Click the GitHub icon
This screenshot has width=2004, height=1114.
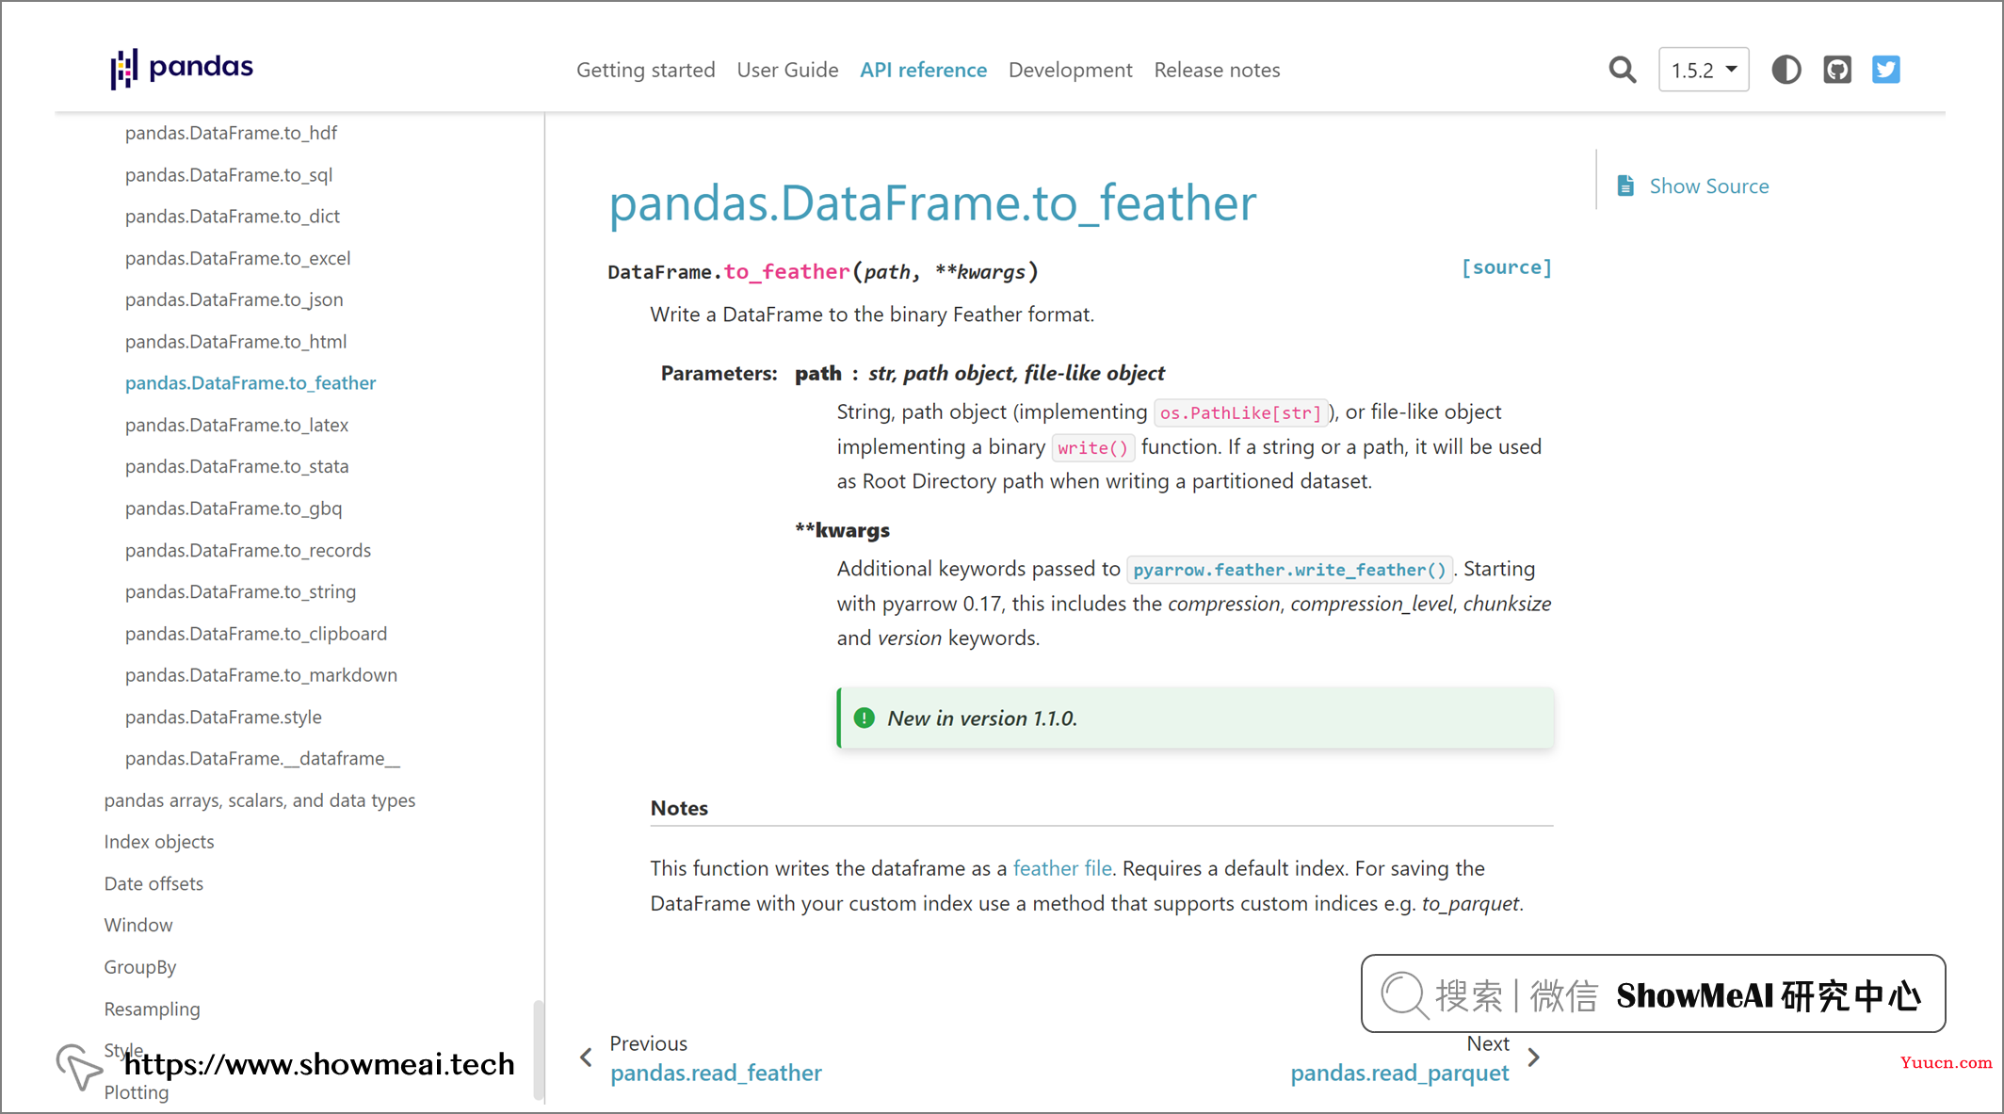pyautogui.click(x=1838, y=67)
